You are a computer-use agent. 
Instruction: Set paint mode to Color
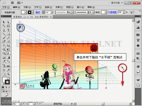(3, 87)
